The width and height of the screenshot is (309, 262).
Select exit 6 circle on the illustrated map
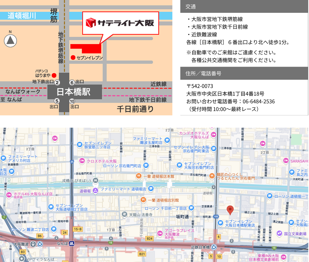coord(72,82)
